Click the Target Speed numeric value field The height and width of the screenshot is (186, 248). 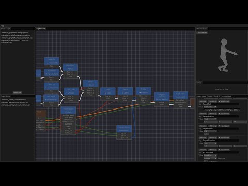tap(207, 134)
